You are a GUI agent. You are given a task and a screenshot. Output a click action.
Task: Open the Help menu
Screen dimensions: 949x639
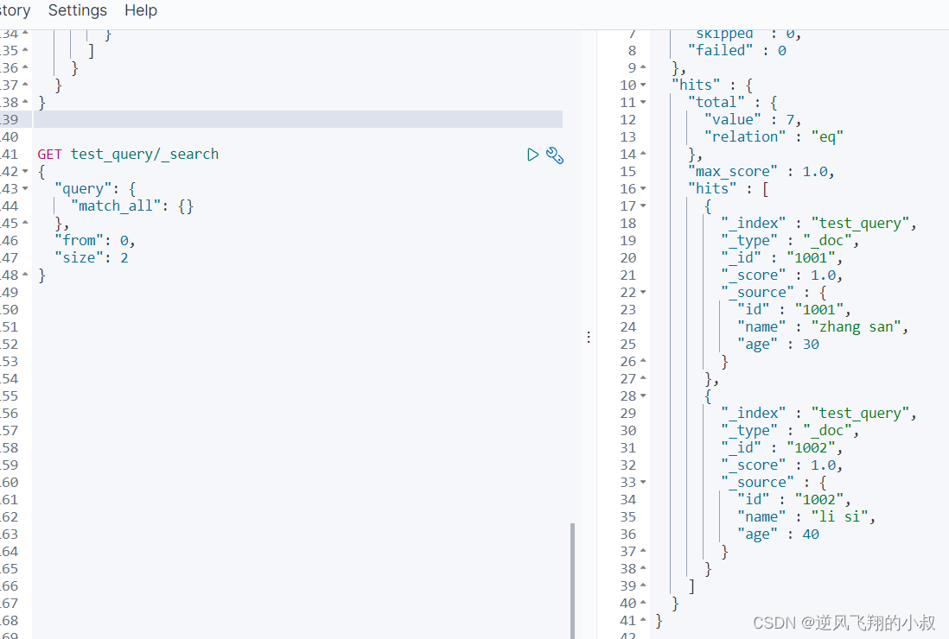coord(141,10)
